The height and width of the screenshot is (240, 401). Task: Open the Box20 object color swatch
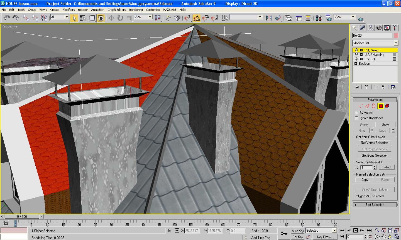click(x=396, y=36)
